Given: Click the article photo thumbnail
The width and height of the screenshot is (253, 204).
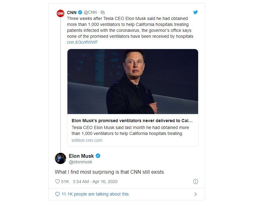Looking at the screenshot, I should coord(133,81).
